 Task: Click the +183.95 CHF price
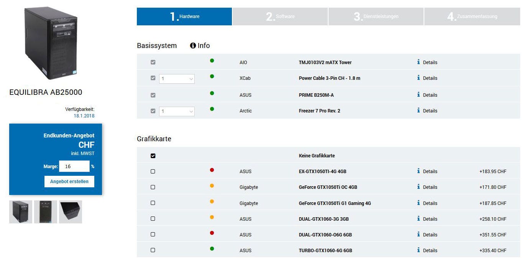(493, 172)
